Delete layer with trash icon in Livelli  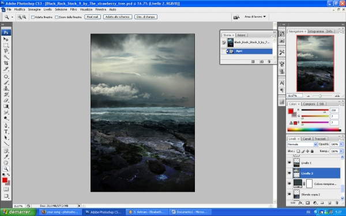coord(337,203)
